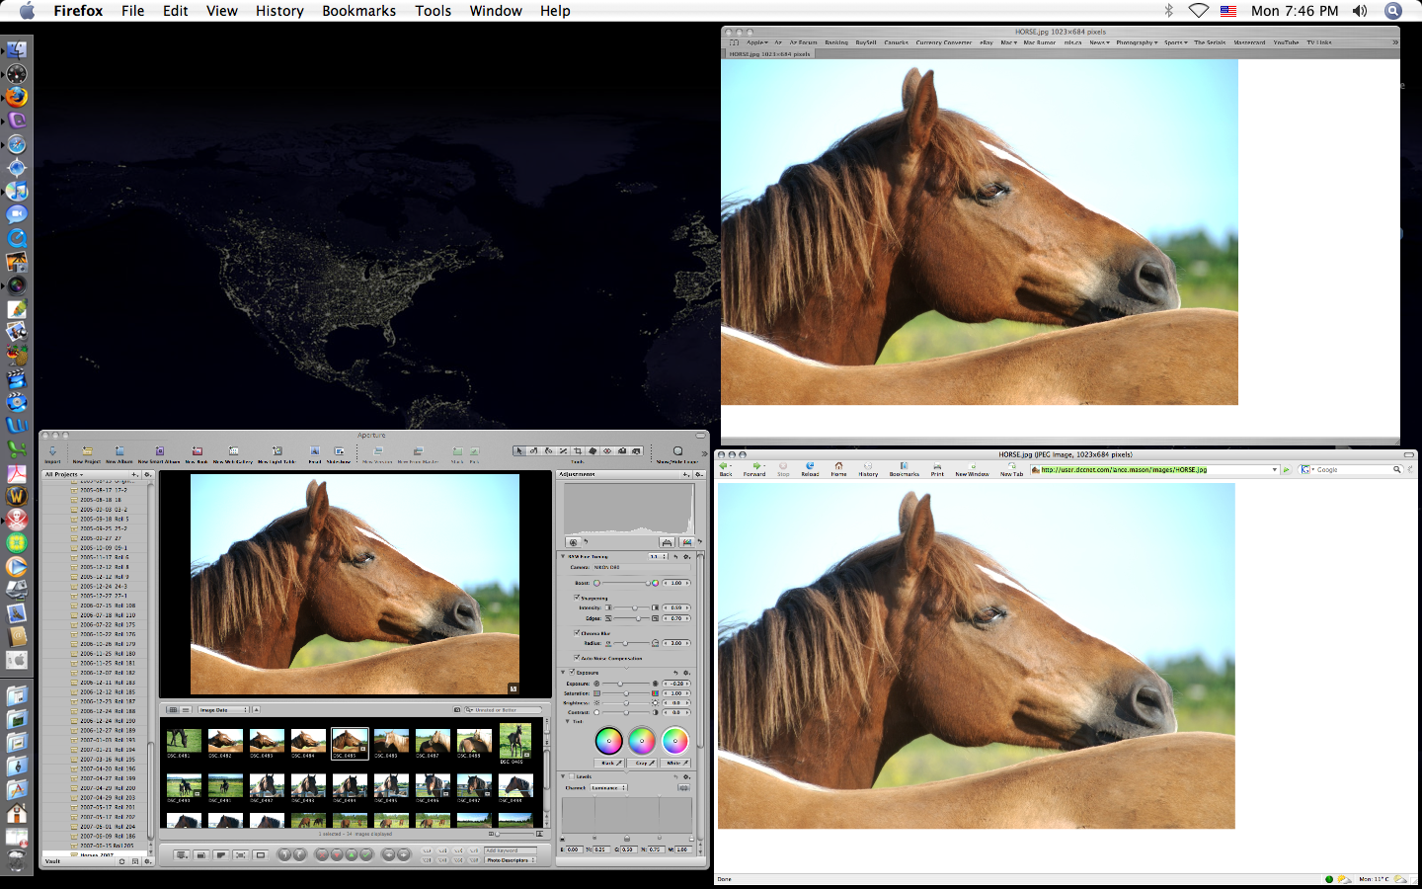Image resolution: width=1422 pixels, height=889 pixels.
Task: Select thumbnail DSC_0482 in Aperture browser
Action: [225, 741]
